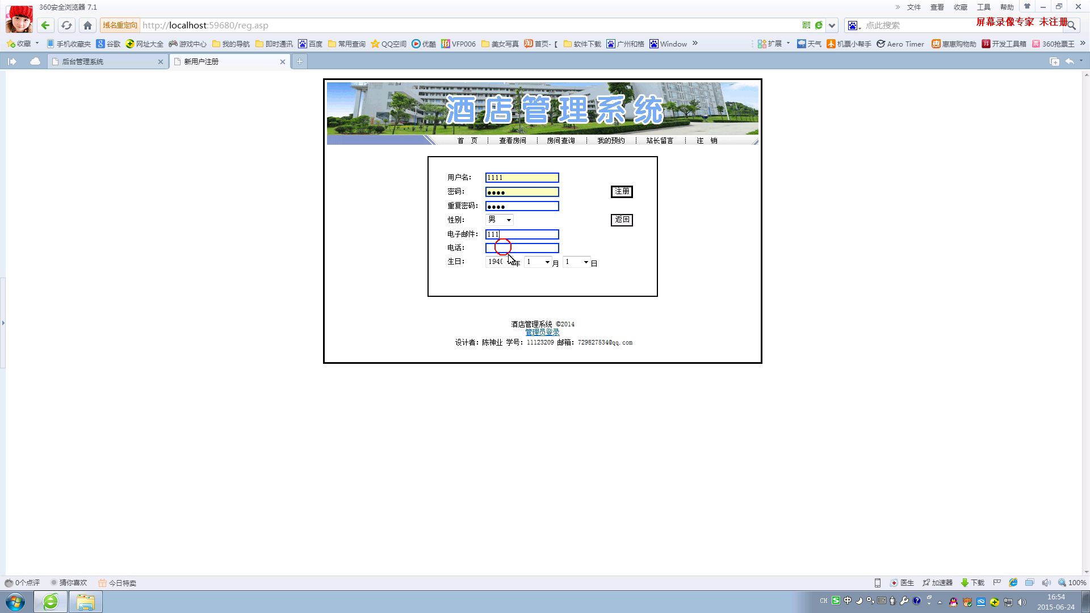Image resolution: width=1090 pixels, height=613 pixels.
Task: Focus the 用户名 username field
Action: (x=522, y=178)
